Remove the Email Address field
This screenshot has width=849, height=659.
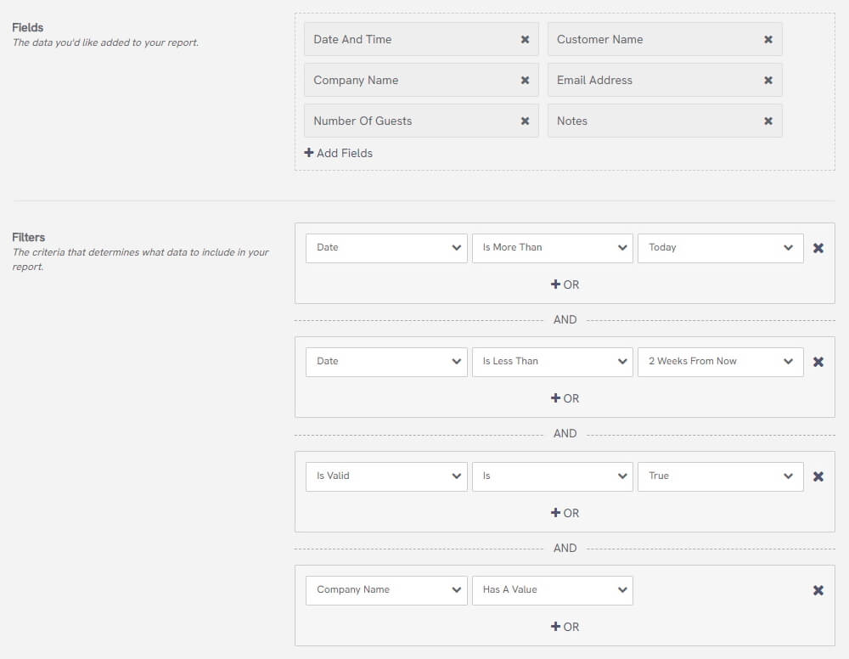(767, 80)
